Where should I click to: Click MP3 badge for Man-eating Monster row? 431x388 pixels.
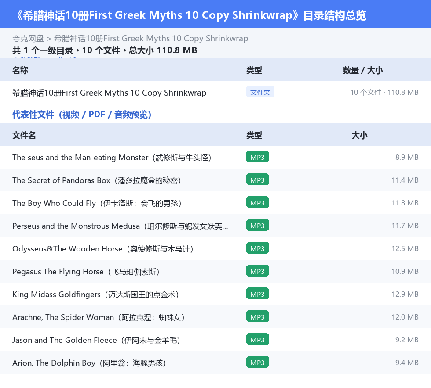pyautogui.click(x=258, y=157)
